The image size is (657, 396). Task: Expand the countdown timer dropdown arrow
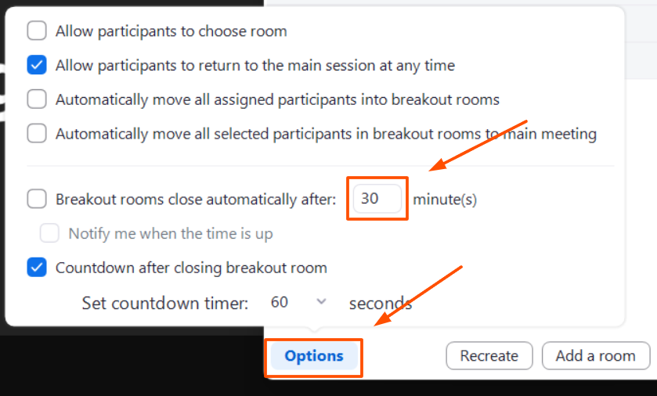click(321, 302)
